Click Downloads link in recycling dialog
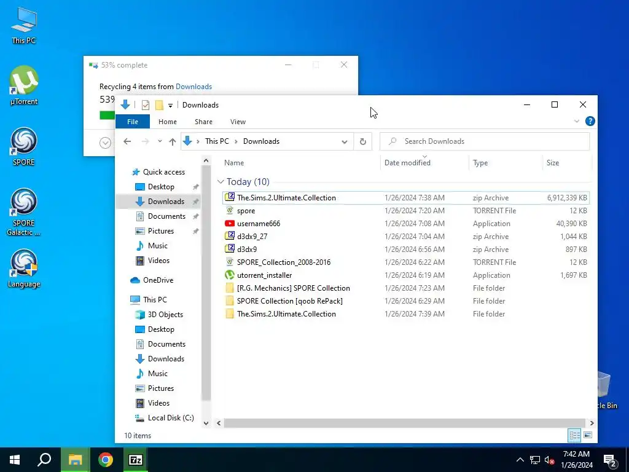 click(193, 87)
